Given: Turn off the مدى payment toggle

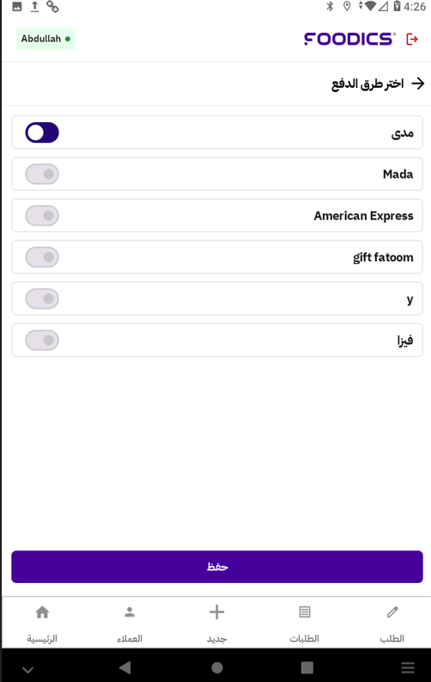Looking at the screenshot, I should click(x=42, y=132).
